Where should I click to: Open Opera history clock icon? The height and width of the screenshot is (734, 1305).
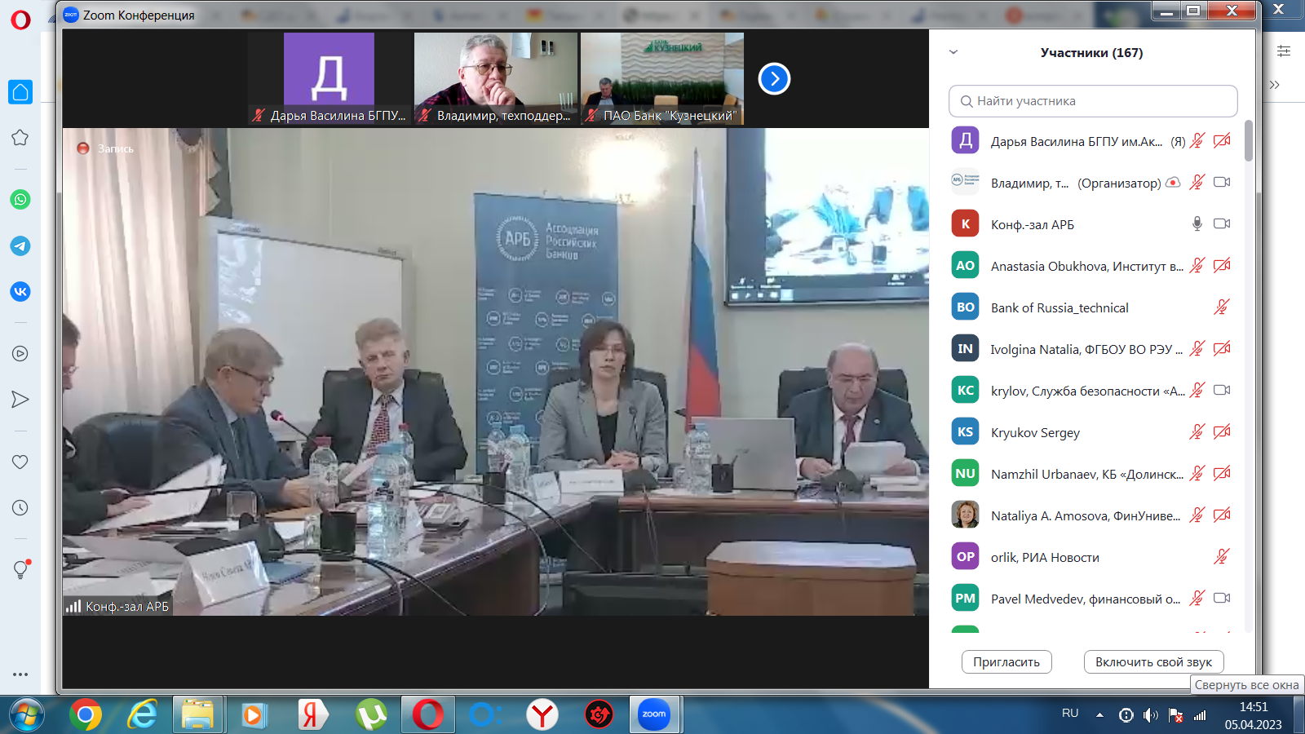[20, 508]
